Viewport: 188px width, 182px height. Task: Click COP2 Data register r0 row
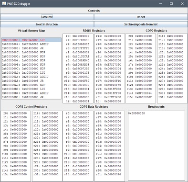pyautogui.click(x=78, y=114)
